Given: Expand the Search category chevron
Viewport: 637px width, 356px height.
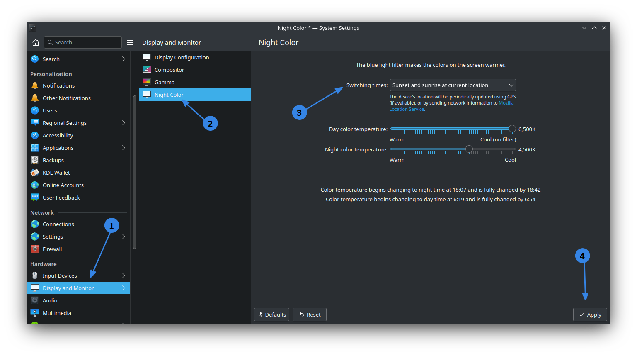Looking at the screenshot, I should click(124, 59).
